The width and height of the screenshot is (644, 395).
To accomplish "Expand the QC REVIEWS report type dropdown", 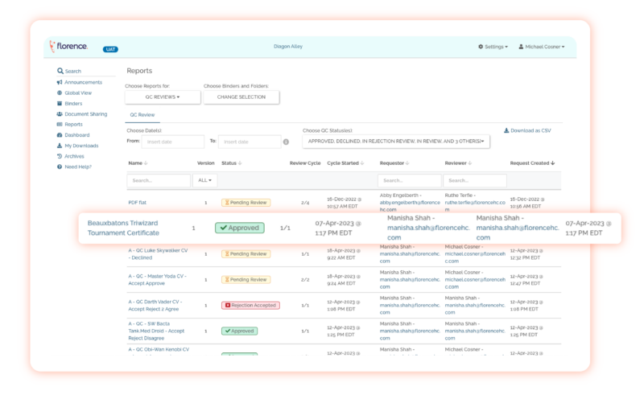I will pos(163,97).
